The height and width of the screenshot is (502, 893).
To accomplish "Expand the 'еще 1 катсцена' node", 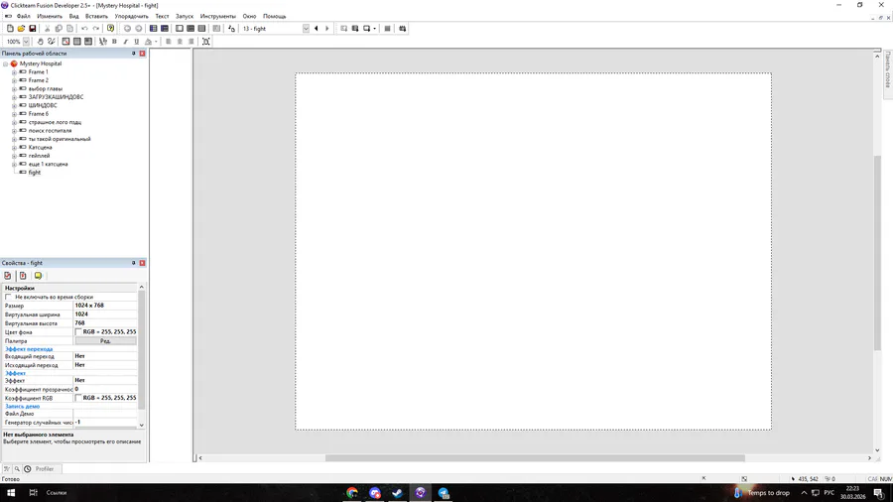I will click(x=14, y=164).
